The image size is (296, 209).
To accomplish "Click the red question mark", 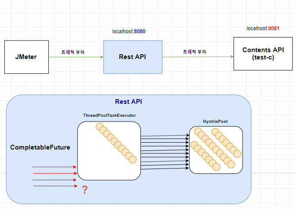I will click(x=85, y=190).
